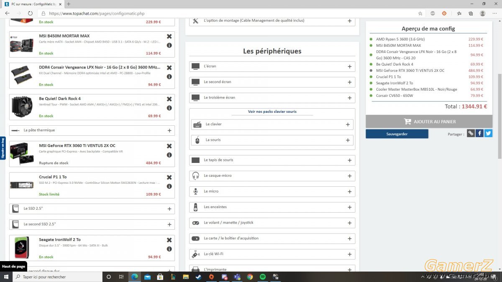The width and height of the screenshot is (502, 282).
Task: Click the Crucial P1 1 To title
Action: tap(53, 177)
